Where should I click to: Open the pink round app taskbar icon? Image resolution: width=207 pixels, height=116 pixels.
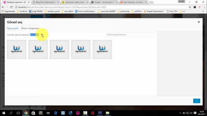(x=78, y=113)
